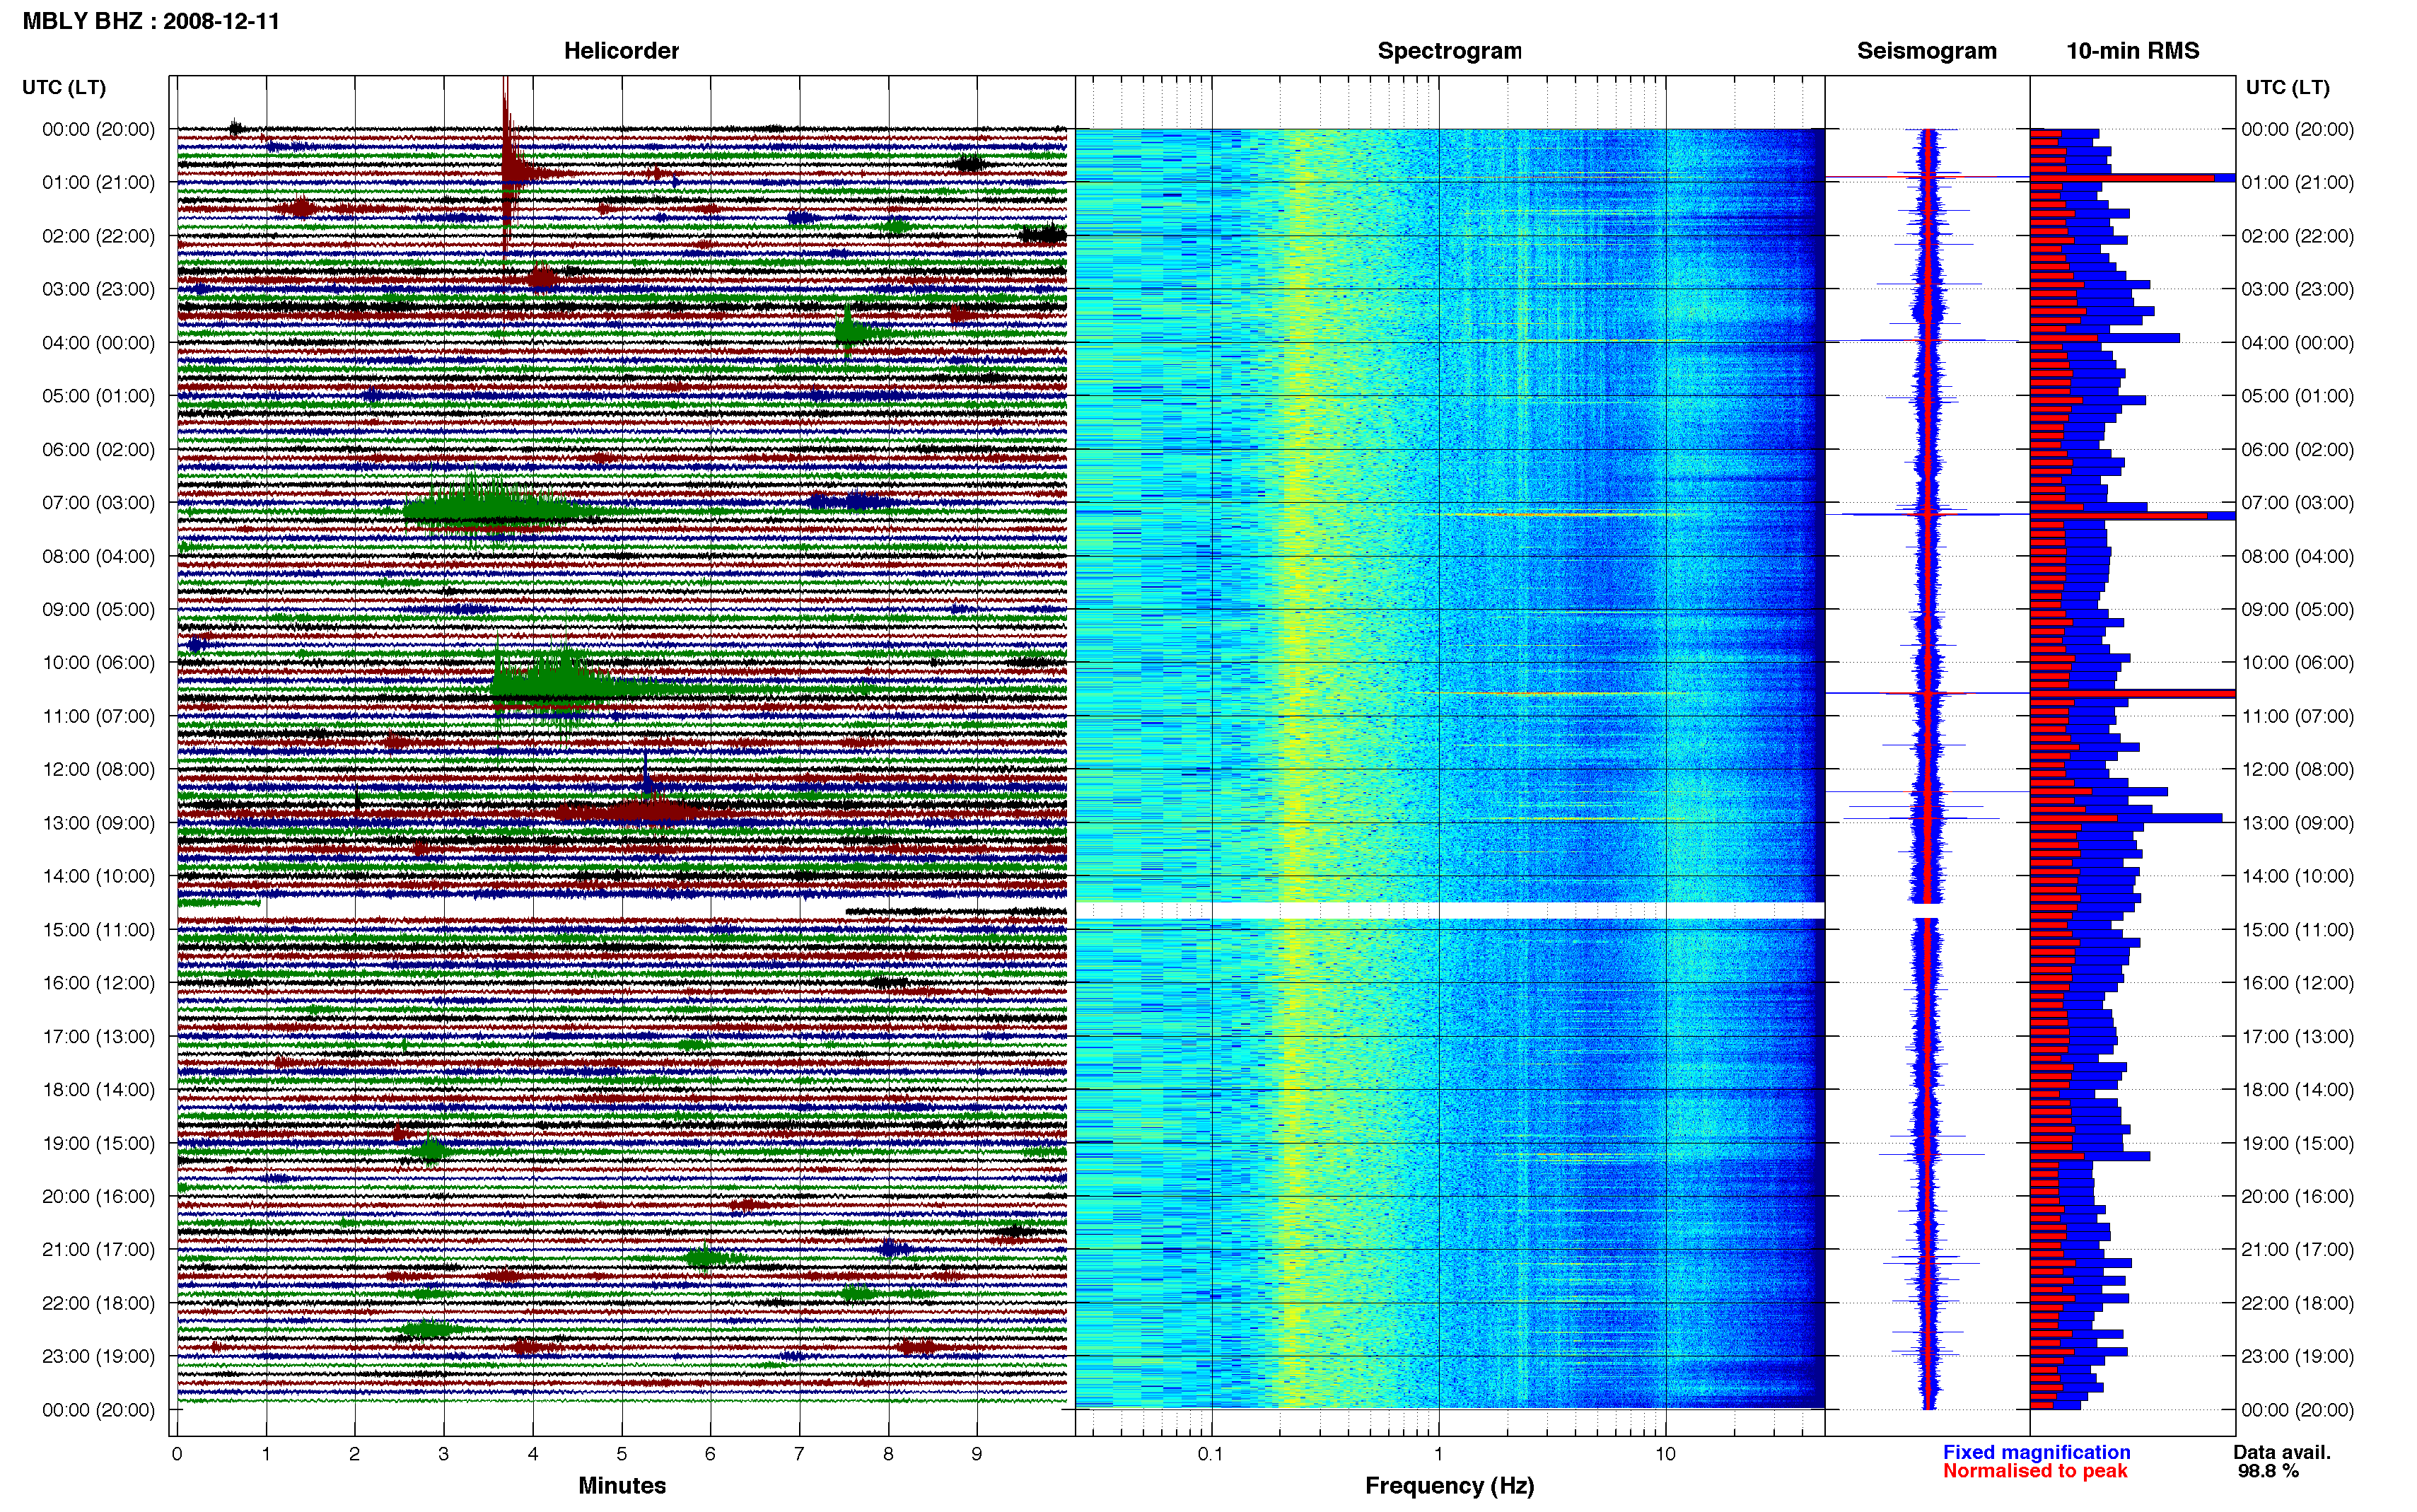The image size is (2417, 1512).
Task: Click the right 'UTC (LT)' axis label
Action: 2287,88
